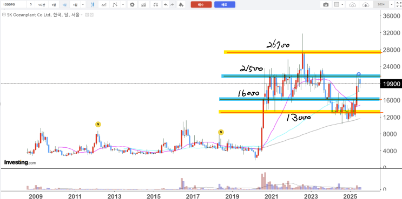
Task: Open the indicators line-chart icon
Action: 104,5
